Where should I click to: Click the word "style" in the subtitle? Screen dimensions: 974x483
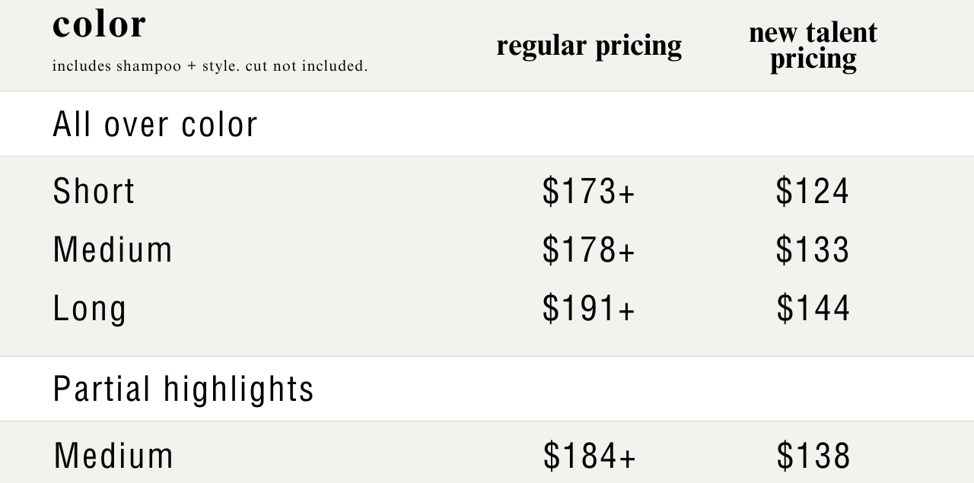pos(219,66)
